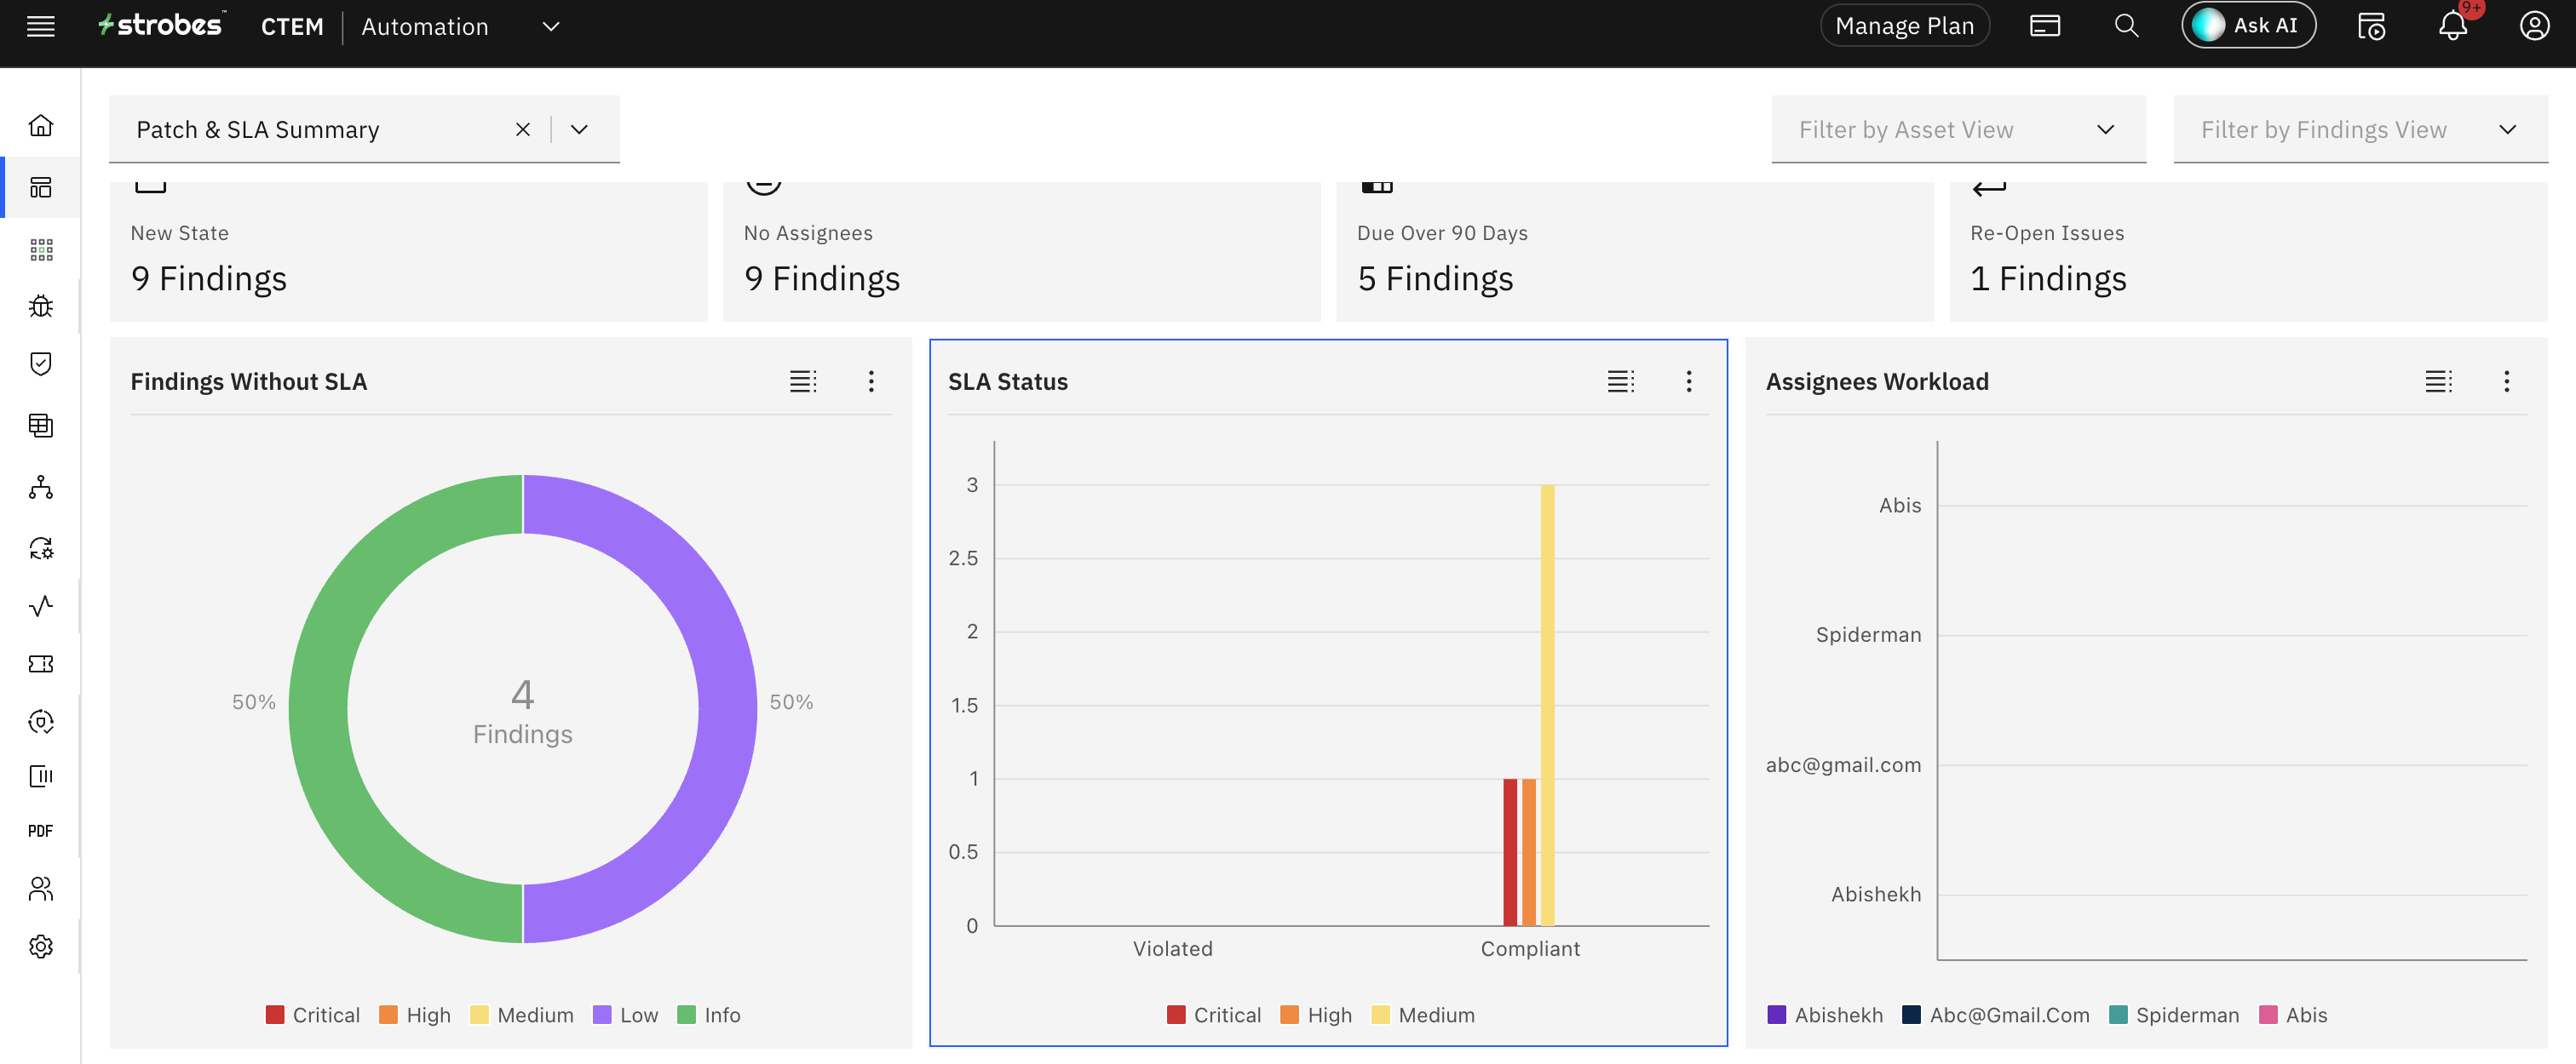Open SLA Status three-dot options menu
Screen dimensions: 2576x1064
pyautogui.click(x=1688, y=381)
